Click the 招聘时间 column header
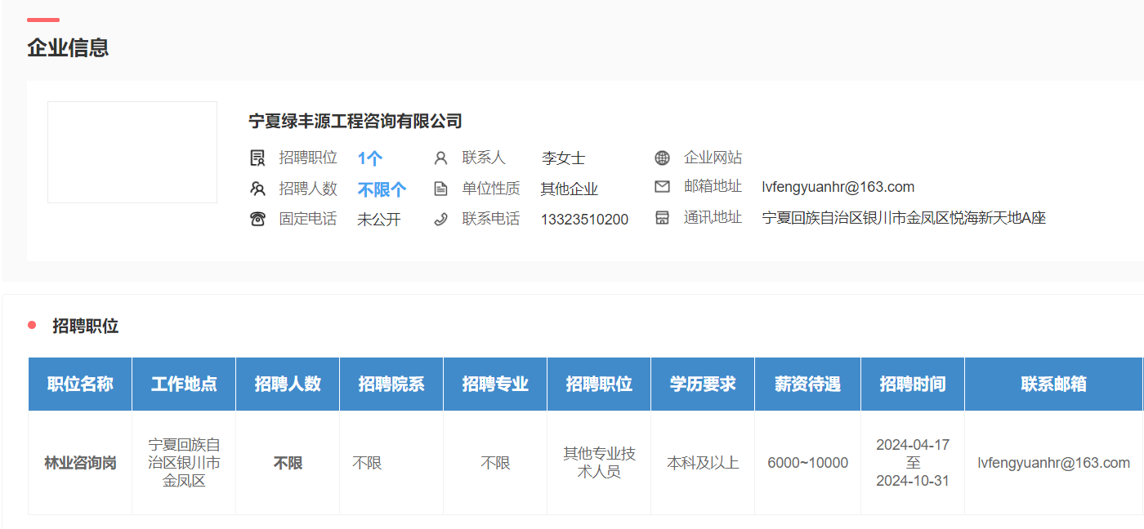Viewport: 1144px width, 529px height. pos(912,384)
